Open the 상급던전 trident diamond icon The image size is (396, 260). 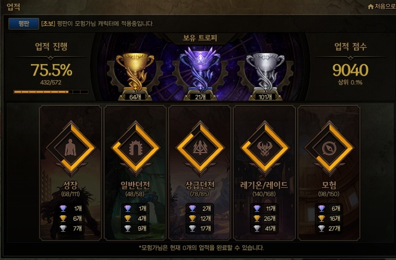(x=200, y=148)
